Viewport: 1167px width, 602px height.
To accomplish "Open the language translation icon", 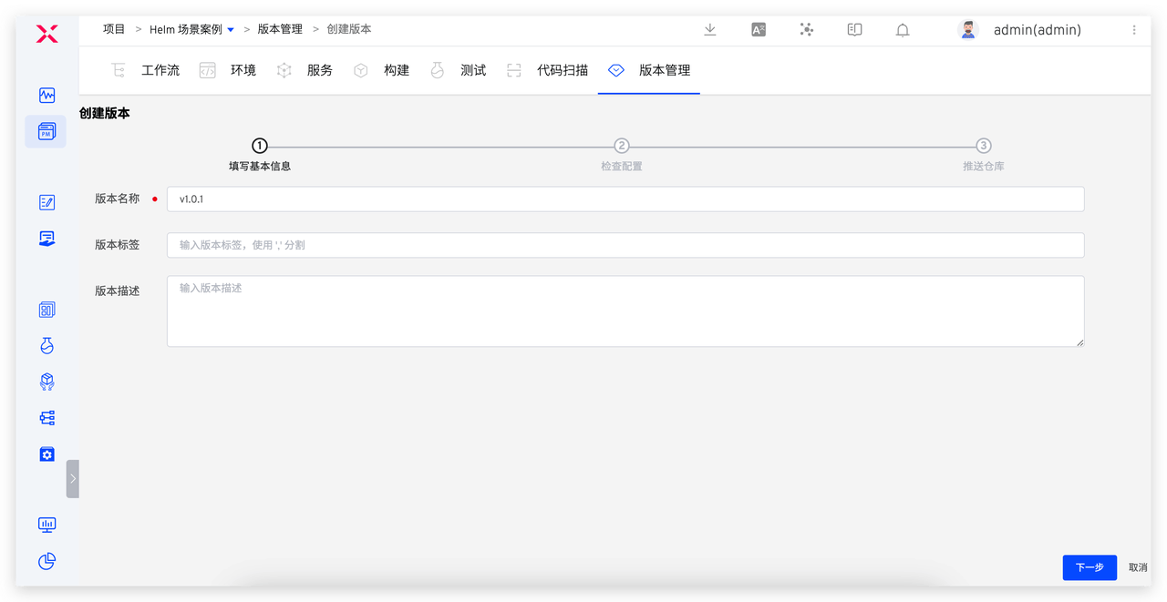I will pyautogui.click(x=758, y=29).
